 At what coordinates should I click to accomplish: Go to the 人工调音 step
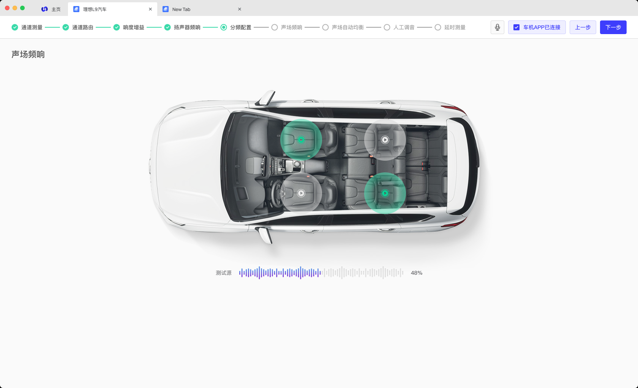[x=400, y=27]
